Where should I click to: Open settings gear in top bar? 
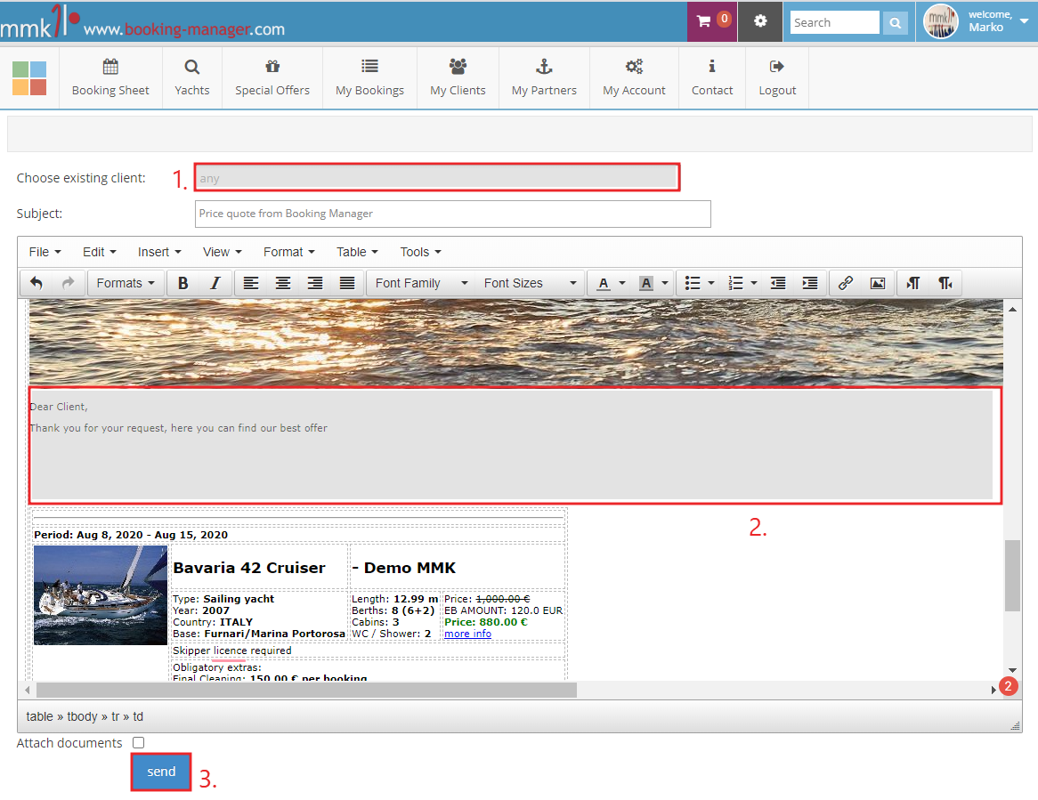(760, 21)
